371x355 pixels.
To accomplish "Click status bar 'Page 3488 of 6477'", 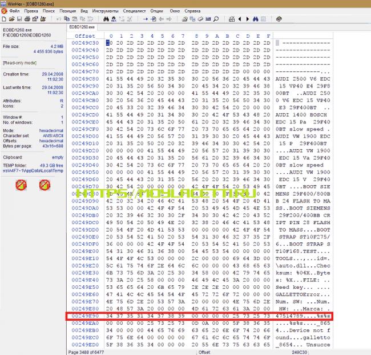I will pos(86,352).
